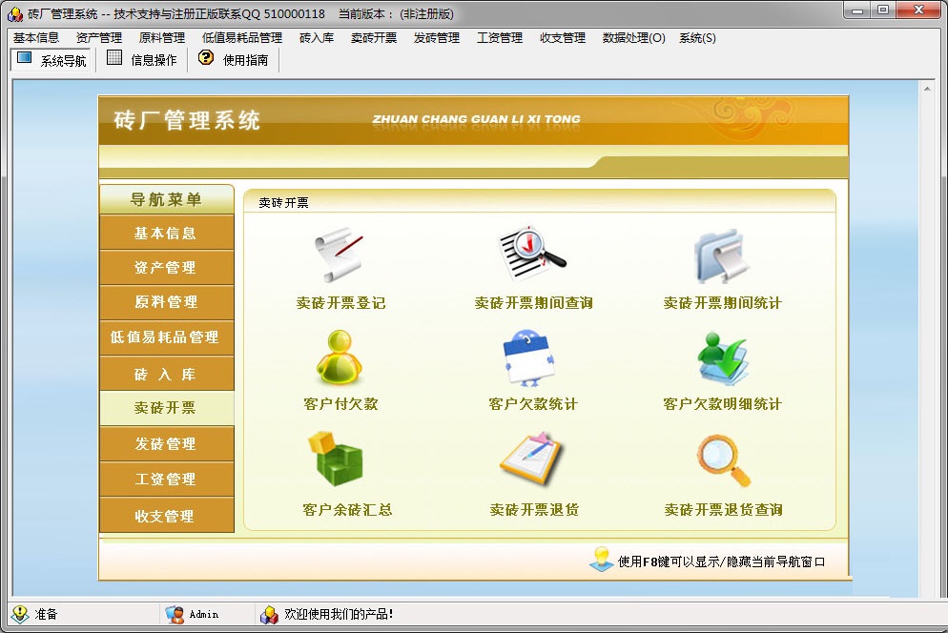
Task: Select 资产管理 in navigation sidebar
Action: 166,267
